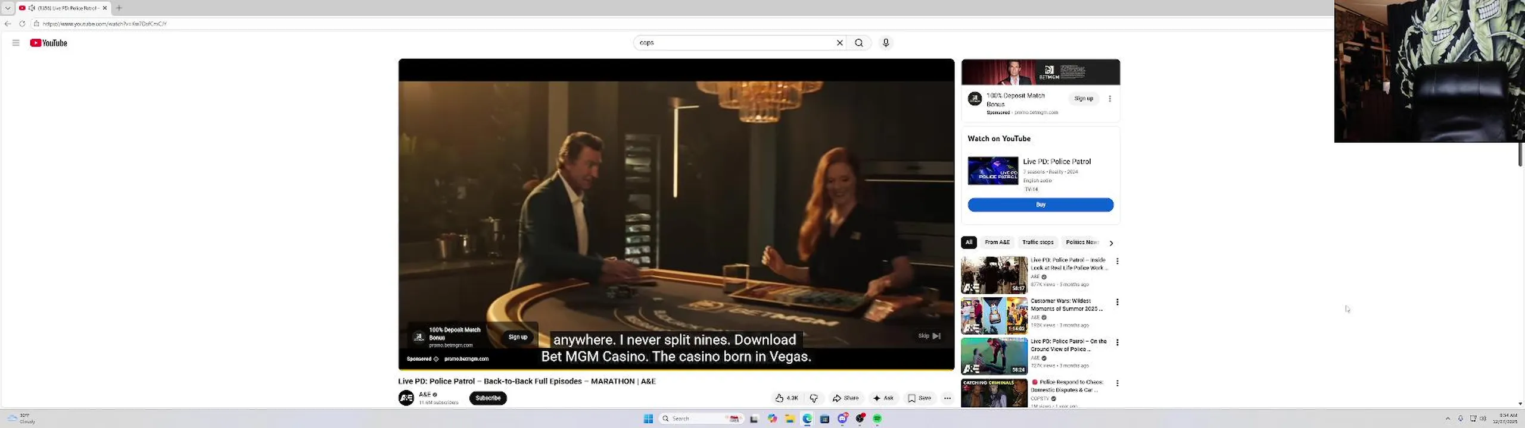
Task: Dislike the video with the thumbs-down
Action: click(x=814, y=398)
